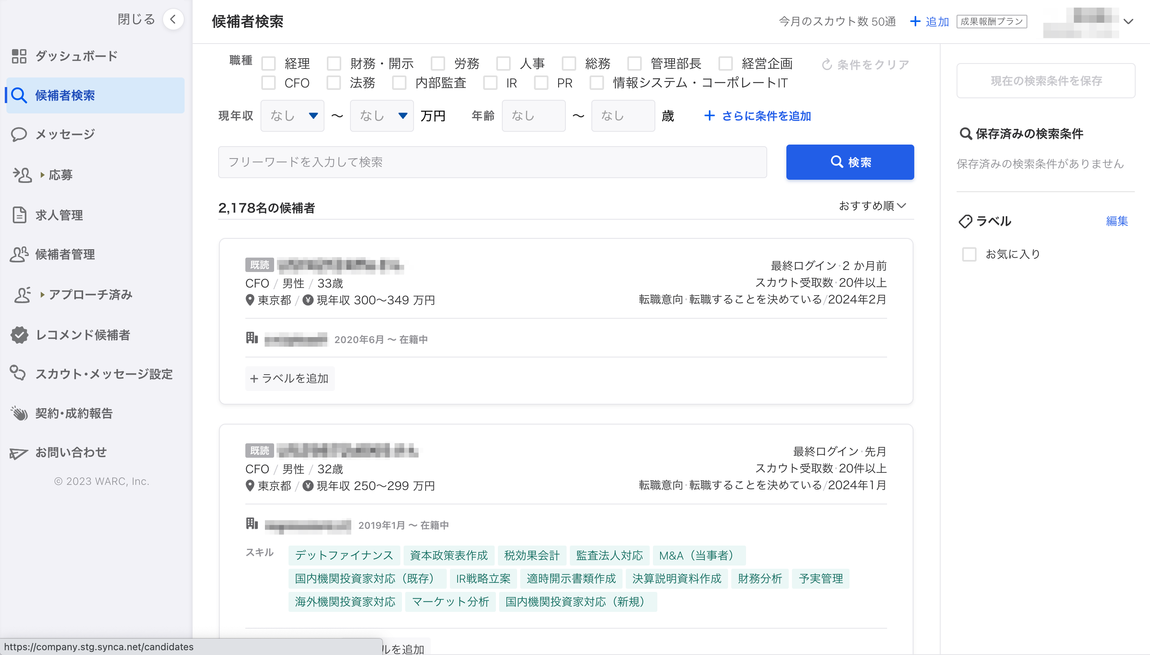Screen dimensions: 1150x655
Task: Click the ダッシュボード grid icon
Action: [x=19, y=56]
